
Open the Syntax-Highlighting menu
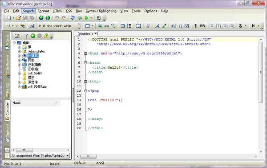click(101, 11)
